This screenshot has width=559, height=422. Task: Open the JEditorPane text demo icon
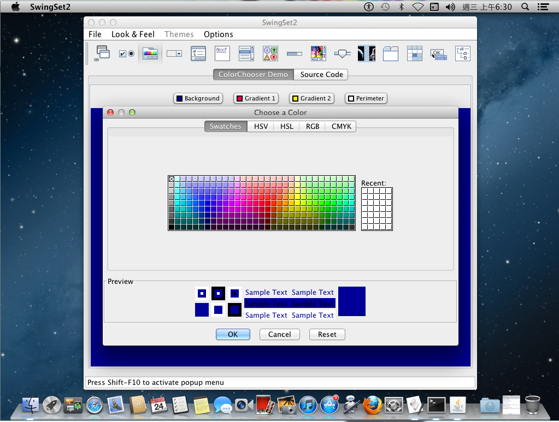222,54
